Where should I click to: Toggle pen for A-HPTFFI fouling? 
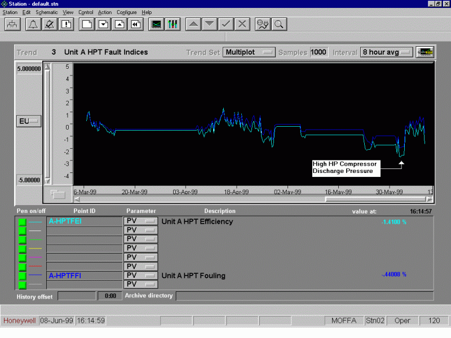click(23, 276)
